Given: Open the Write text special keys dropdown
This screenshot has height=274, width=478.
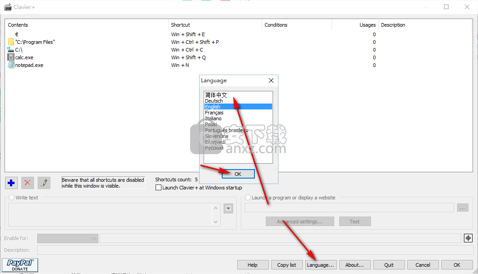Looking at the screenshot, I should (228, 208).
